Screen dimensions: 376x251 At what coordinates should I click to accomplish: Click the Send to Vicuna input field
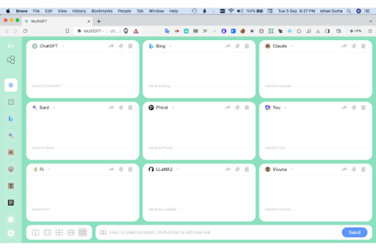coord(316,209)
